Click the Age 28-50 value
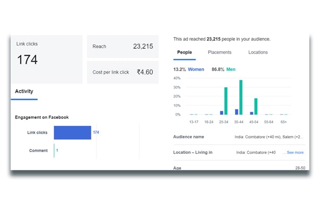320x202 pixels. tap(300, 168)
